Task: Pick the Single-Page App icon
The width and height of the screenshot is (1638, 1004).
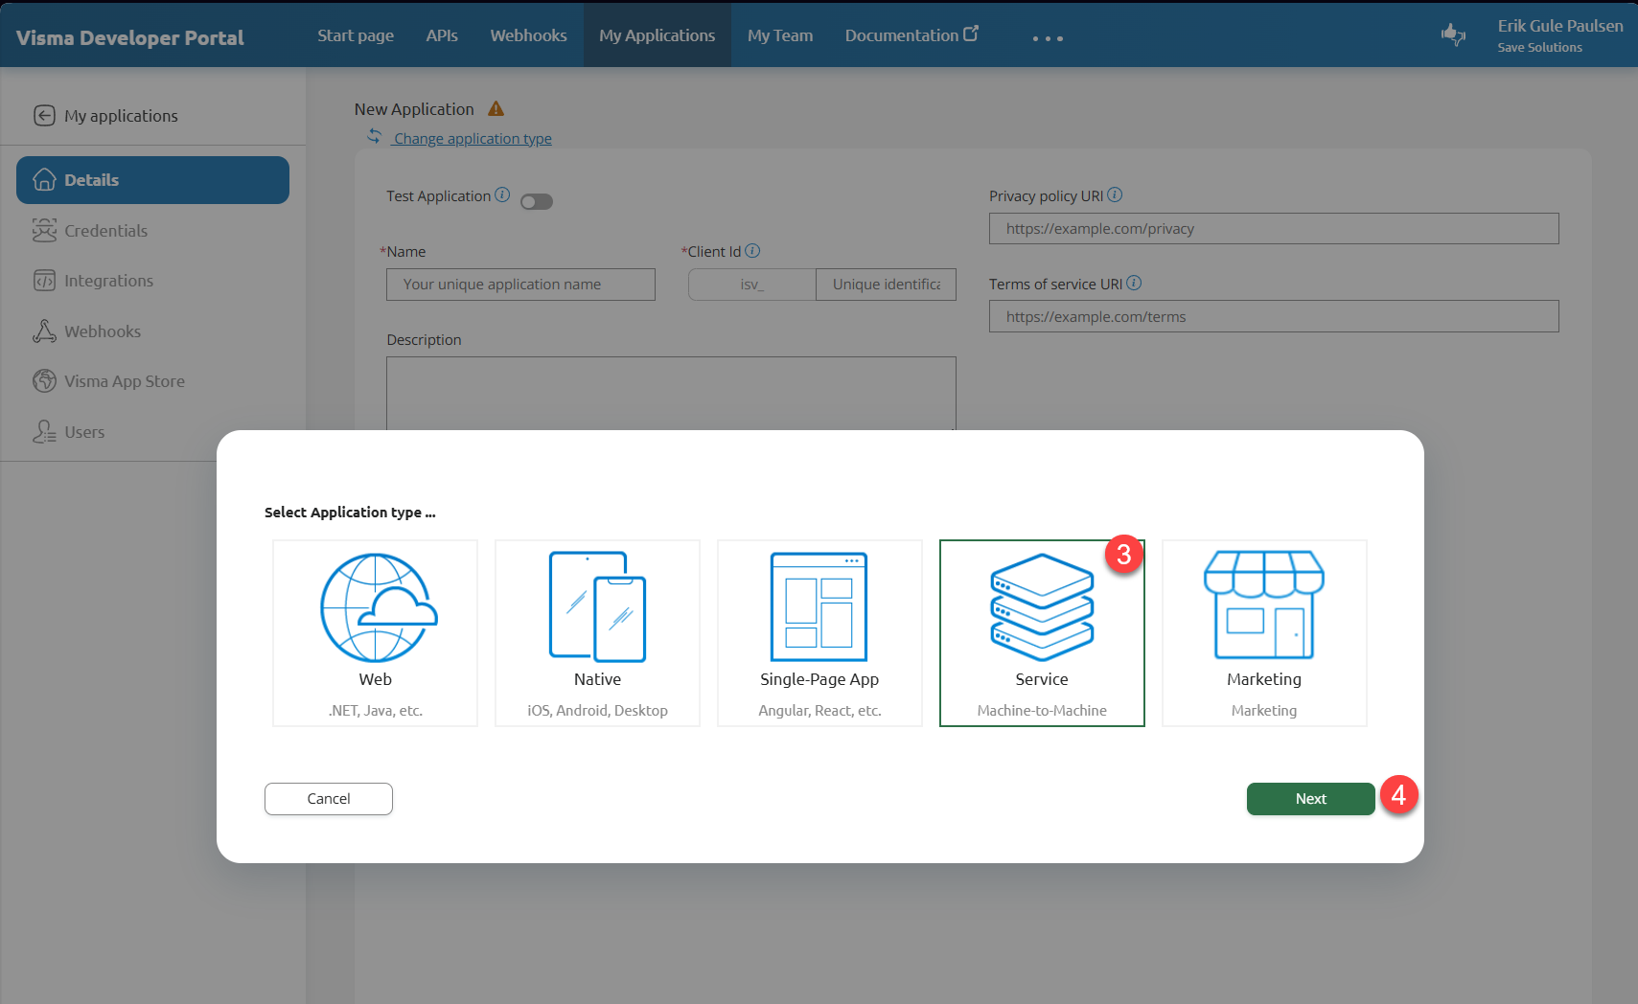Action: [x=819, y=607]
